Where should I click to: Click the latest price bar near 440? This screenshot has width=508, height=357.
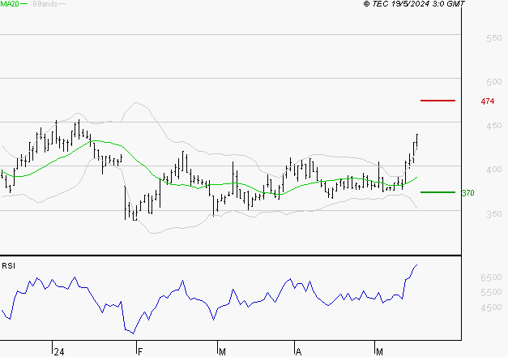coord(417,141)
